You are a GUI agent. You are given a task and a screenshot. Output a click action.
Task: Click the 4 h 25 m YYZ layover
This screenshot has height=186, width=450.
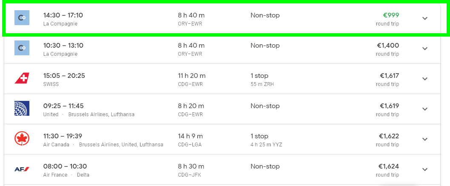click(267, 145)
